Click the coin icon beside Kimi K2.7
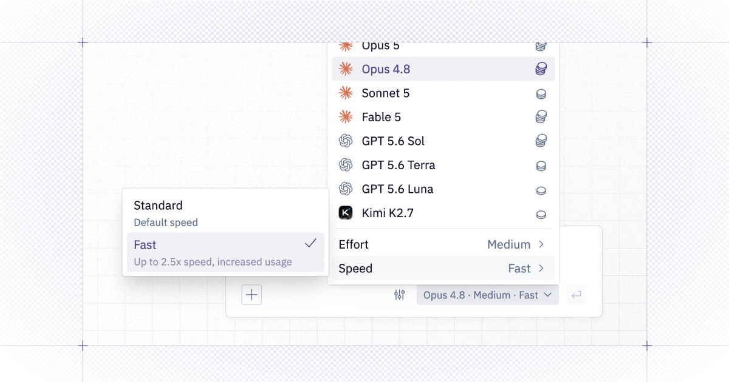The width and height of the screenshot is (729, 382). click(541, 214)
